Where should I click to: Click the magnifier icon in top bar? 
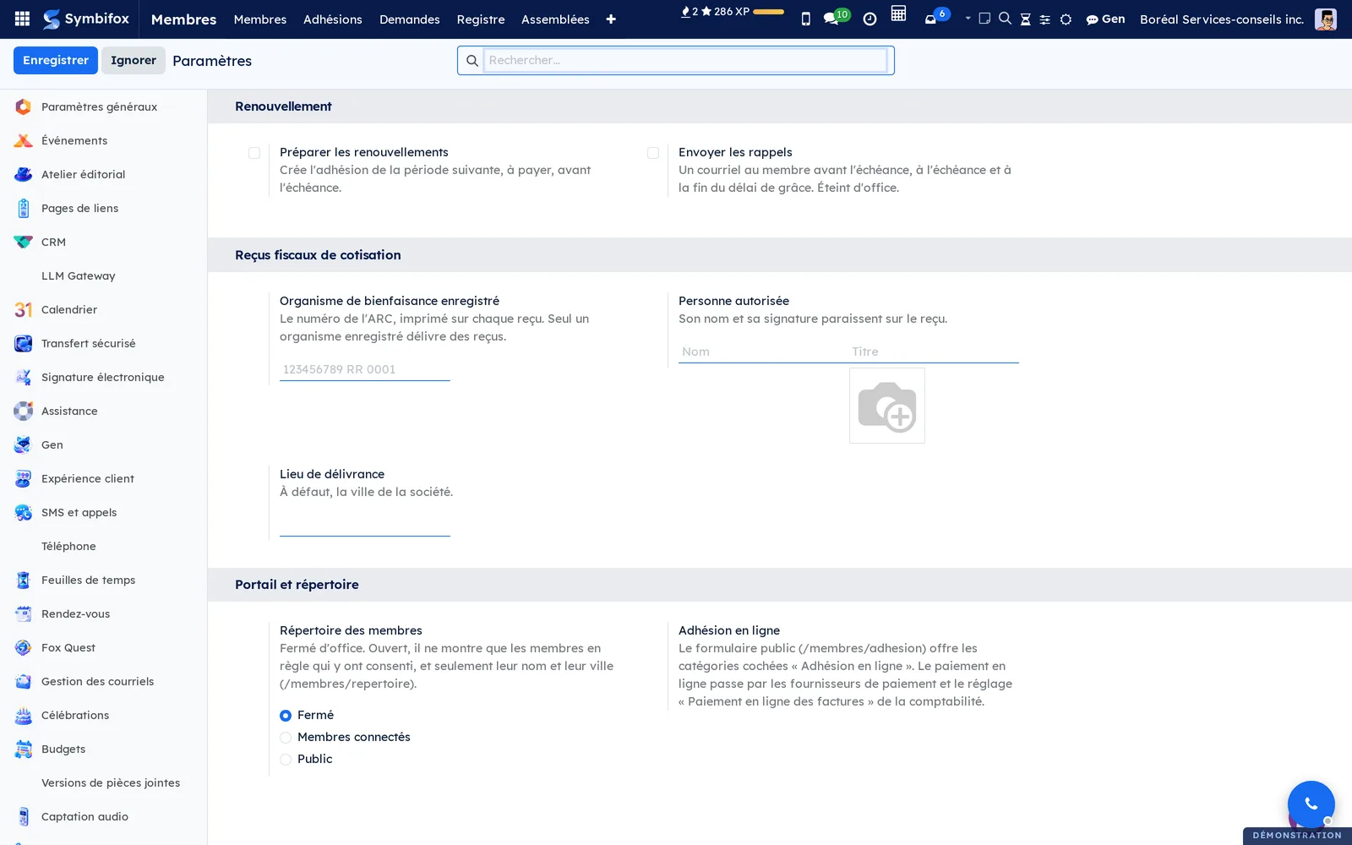(1005, 19)
